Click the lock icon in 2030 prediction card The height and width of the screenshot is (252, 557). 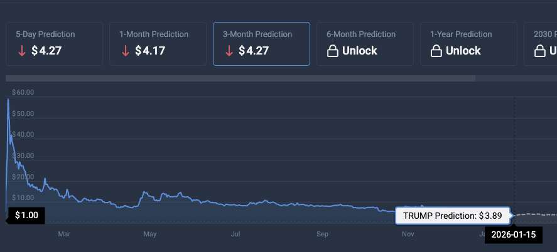[539, 51]
